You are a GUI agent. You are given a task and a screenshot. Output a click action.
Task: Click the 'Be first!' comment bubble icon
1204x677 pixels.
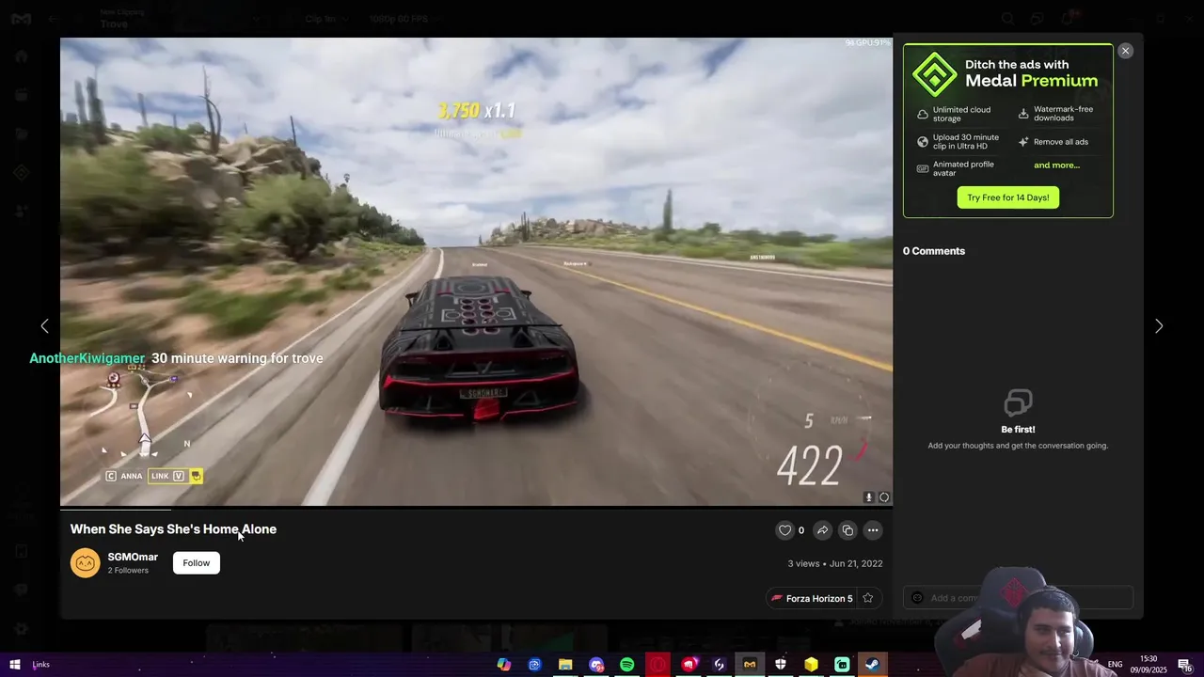pos(1018,402)
